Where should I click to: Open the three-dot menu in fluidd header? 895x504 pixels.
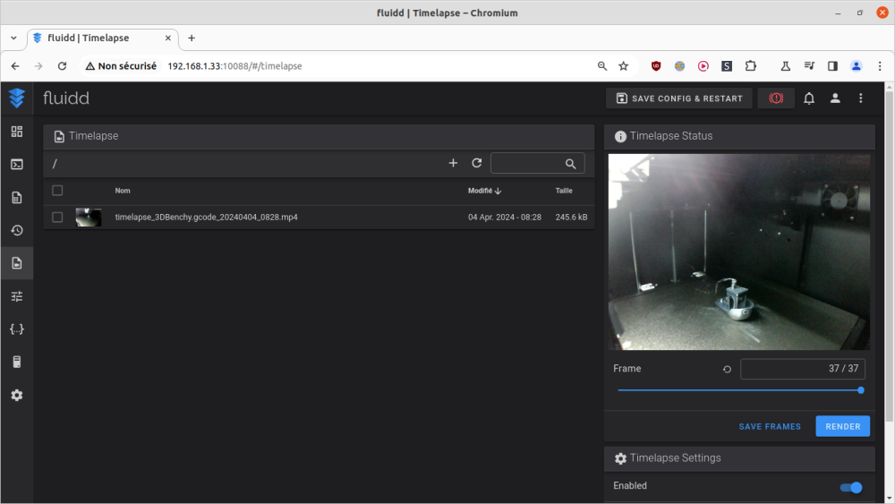(x=861, y=98)
